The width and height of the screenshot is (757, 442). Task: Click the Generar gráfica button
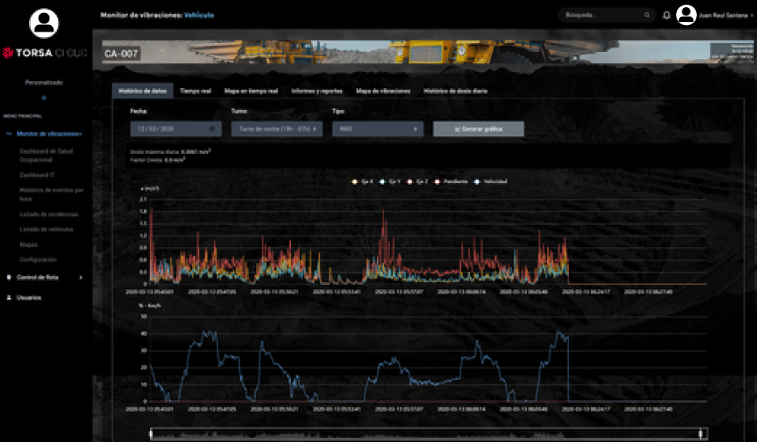point(478,128)
